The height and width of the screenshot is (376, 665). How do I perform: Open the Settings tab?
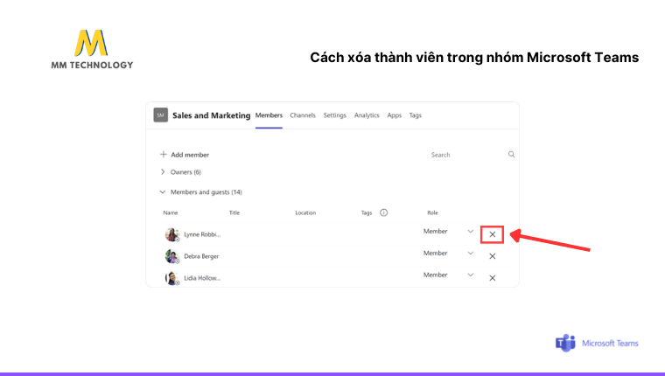coord(334,115)
